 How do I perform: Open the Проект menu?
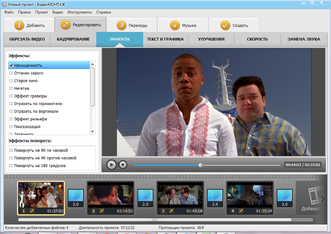tap(42, 12)
